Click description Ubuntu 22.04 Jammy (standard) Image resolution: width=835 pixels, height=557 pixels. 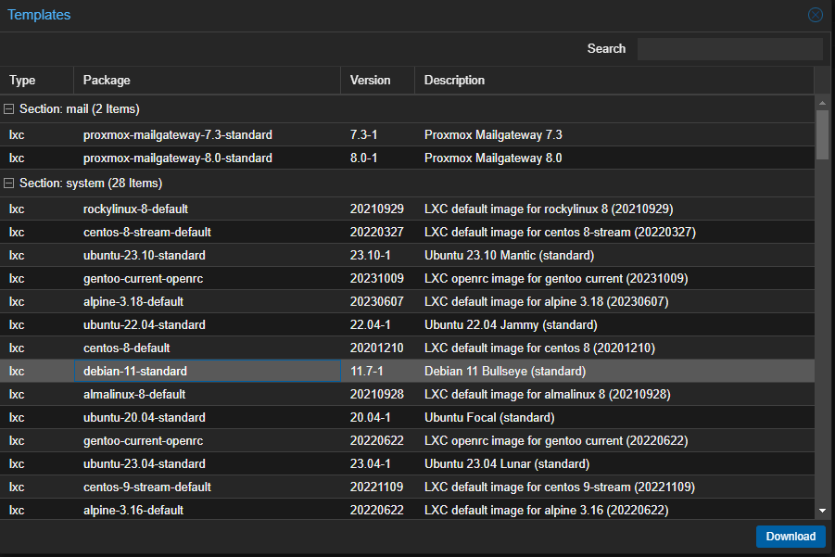tap(511, 324)
